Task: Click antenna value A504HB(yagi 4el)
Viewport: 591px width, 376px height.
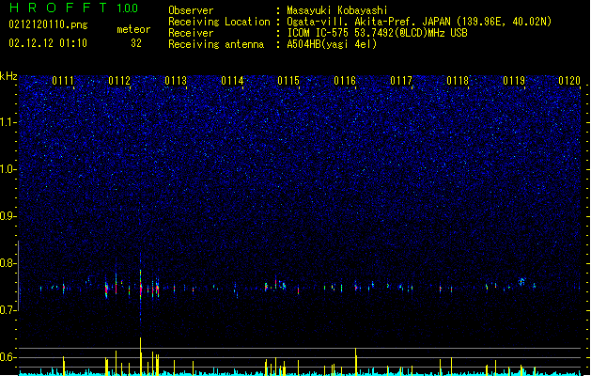Action: click(x=332, y=44)
